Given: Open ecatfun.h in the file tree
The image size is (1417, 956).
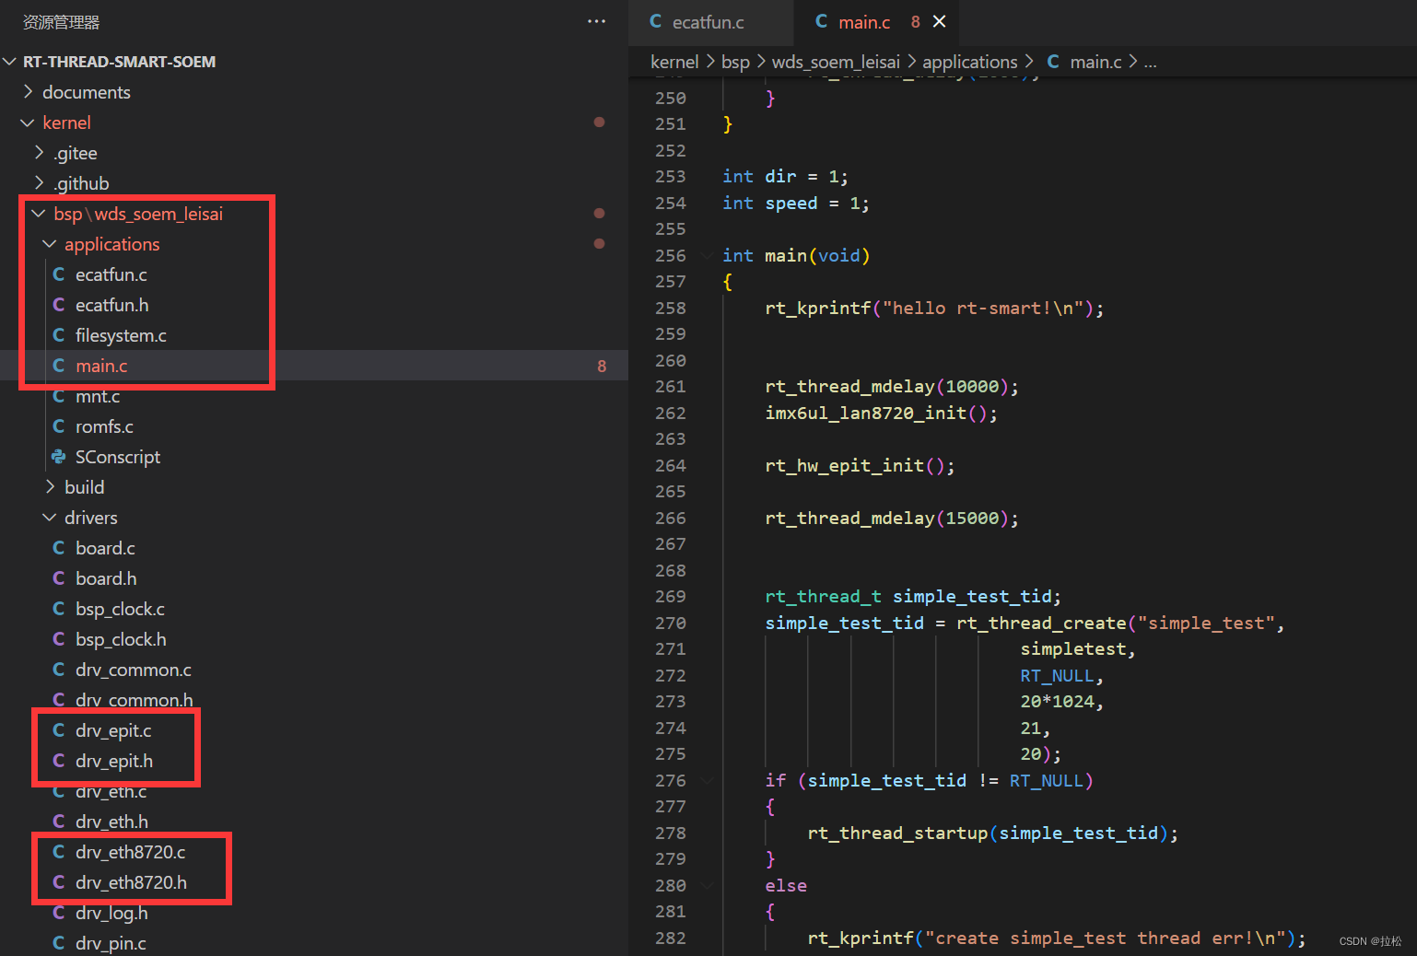Looking at the screenshot, I should 111,305.
